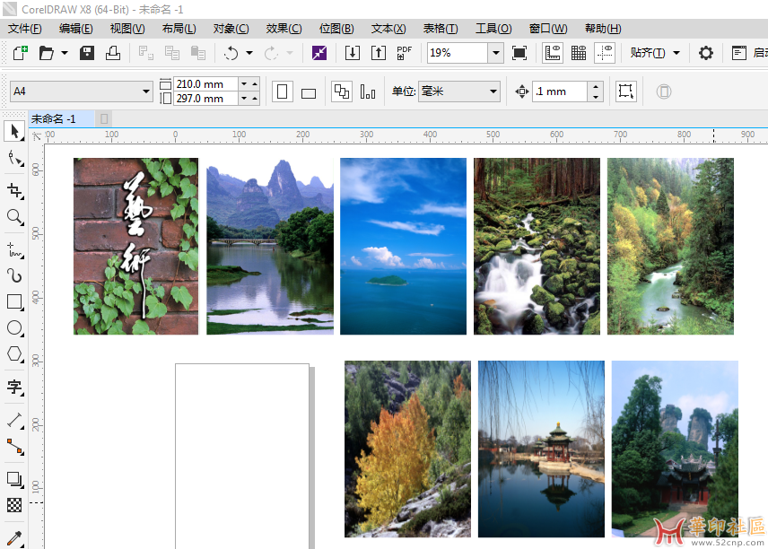
Task: Expand the undo history dropdown arrow
Action: 249,53
